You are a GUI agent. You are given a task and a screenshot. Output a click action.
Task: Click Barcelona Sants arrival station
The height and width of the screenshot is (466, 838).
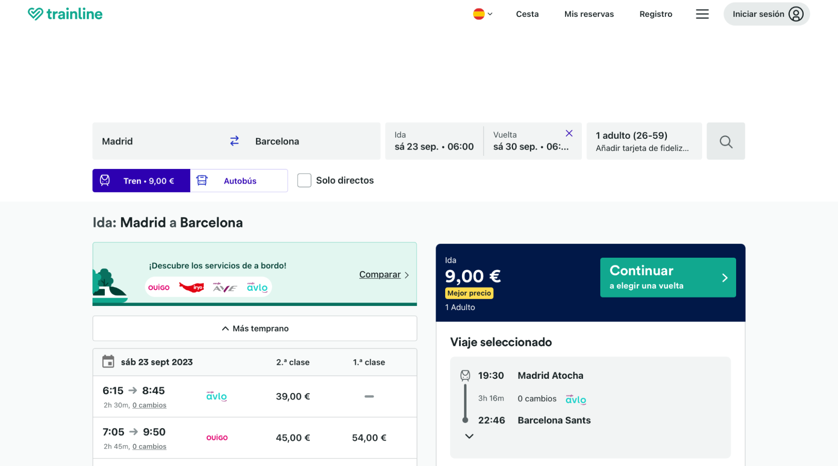pos(554,420)
